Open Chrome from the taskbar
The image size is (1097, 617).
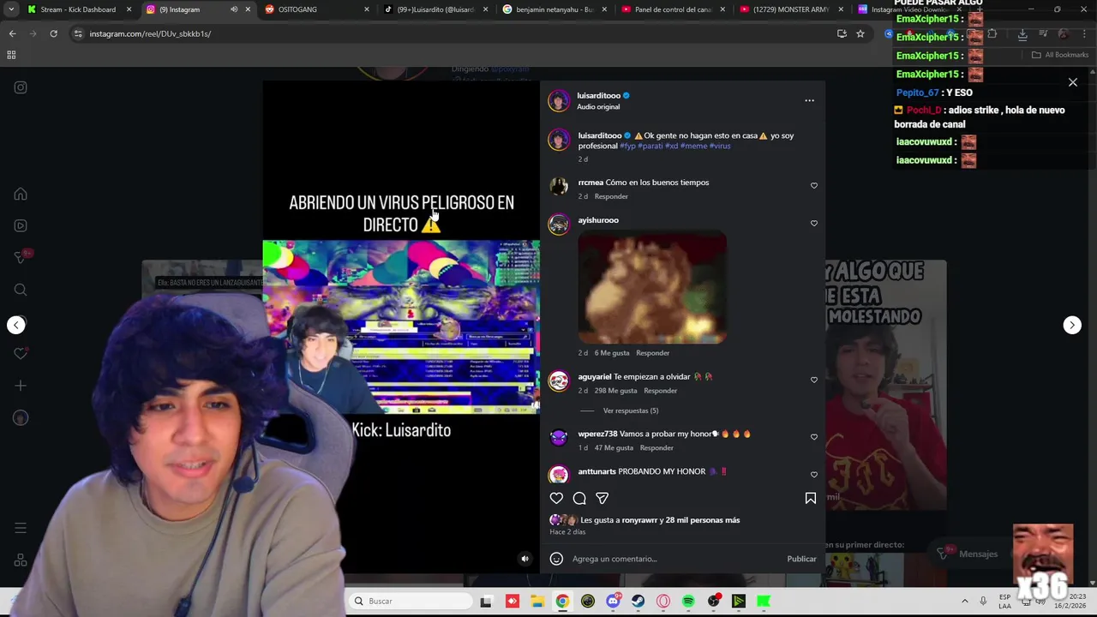[562, 602]
